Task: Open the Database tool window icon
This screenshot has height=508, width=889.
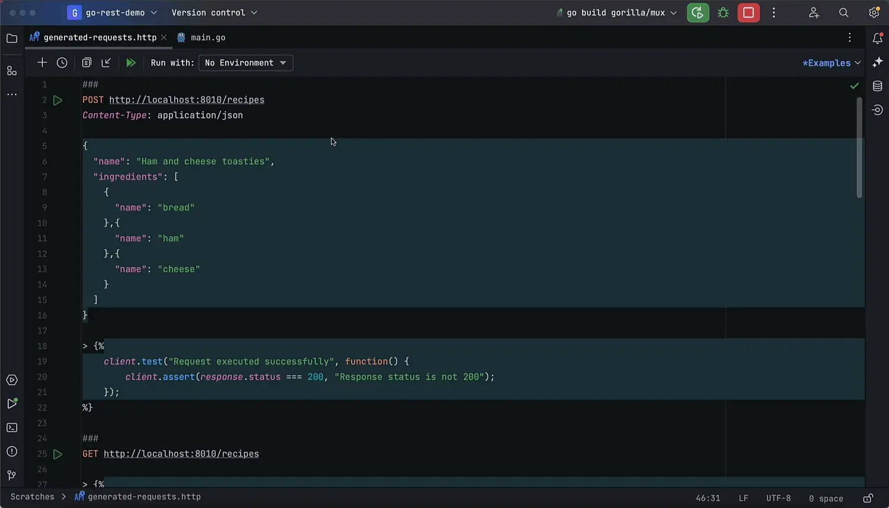Action: 878,87
